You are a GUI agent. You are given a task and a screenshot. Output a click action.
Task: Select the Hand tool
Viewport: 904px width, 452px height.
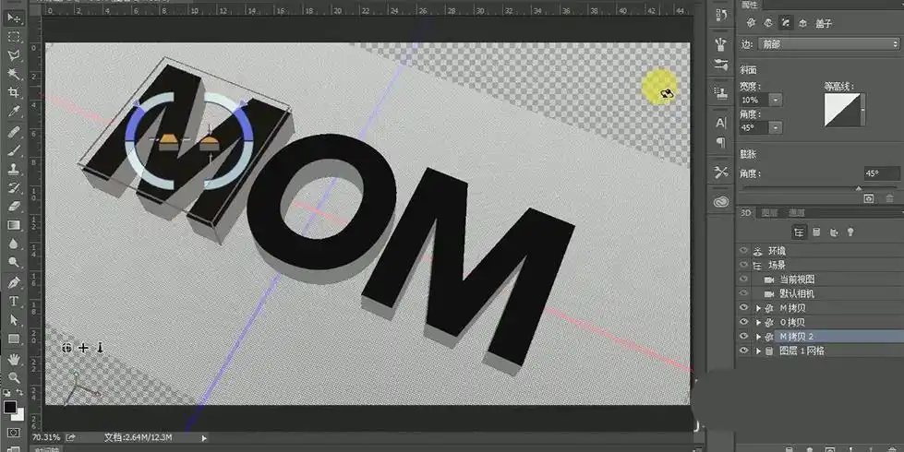click(15, 358)
